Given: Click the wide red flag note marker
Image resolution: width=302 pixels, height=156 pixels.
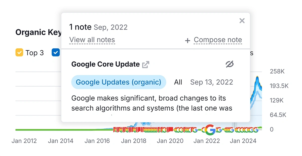Looking at the screenshot, I should [x=170, y=130].
